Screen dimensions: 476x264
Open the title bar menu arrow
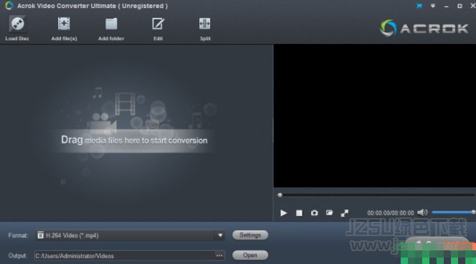point(433,6)
